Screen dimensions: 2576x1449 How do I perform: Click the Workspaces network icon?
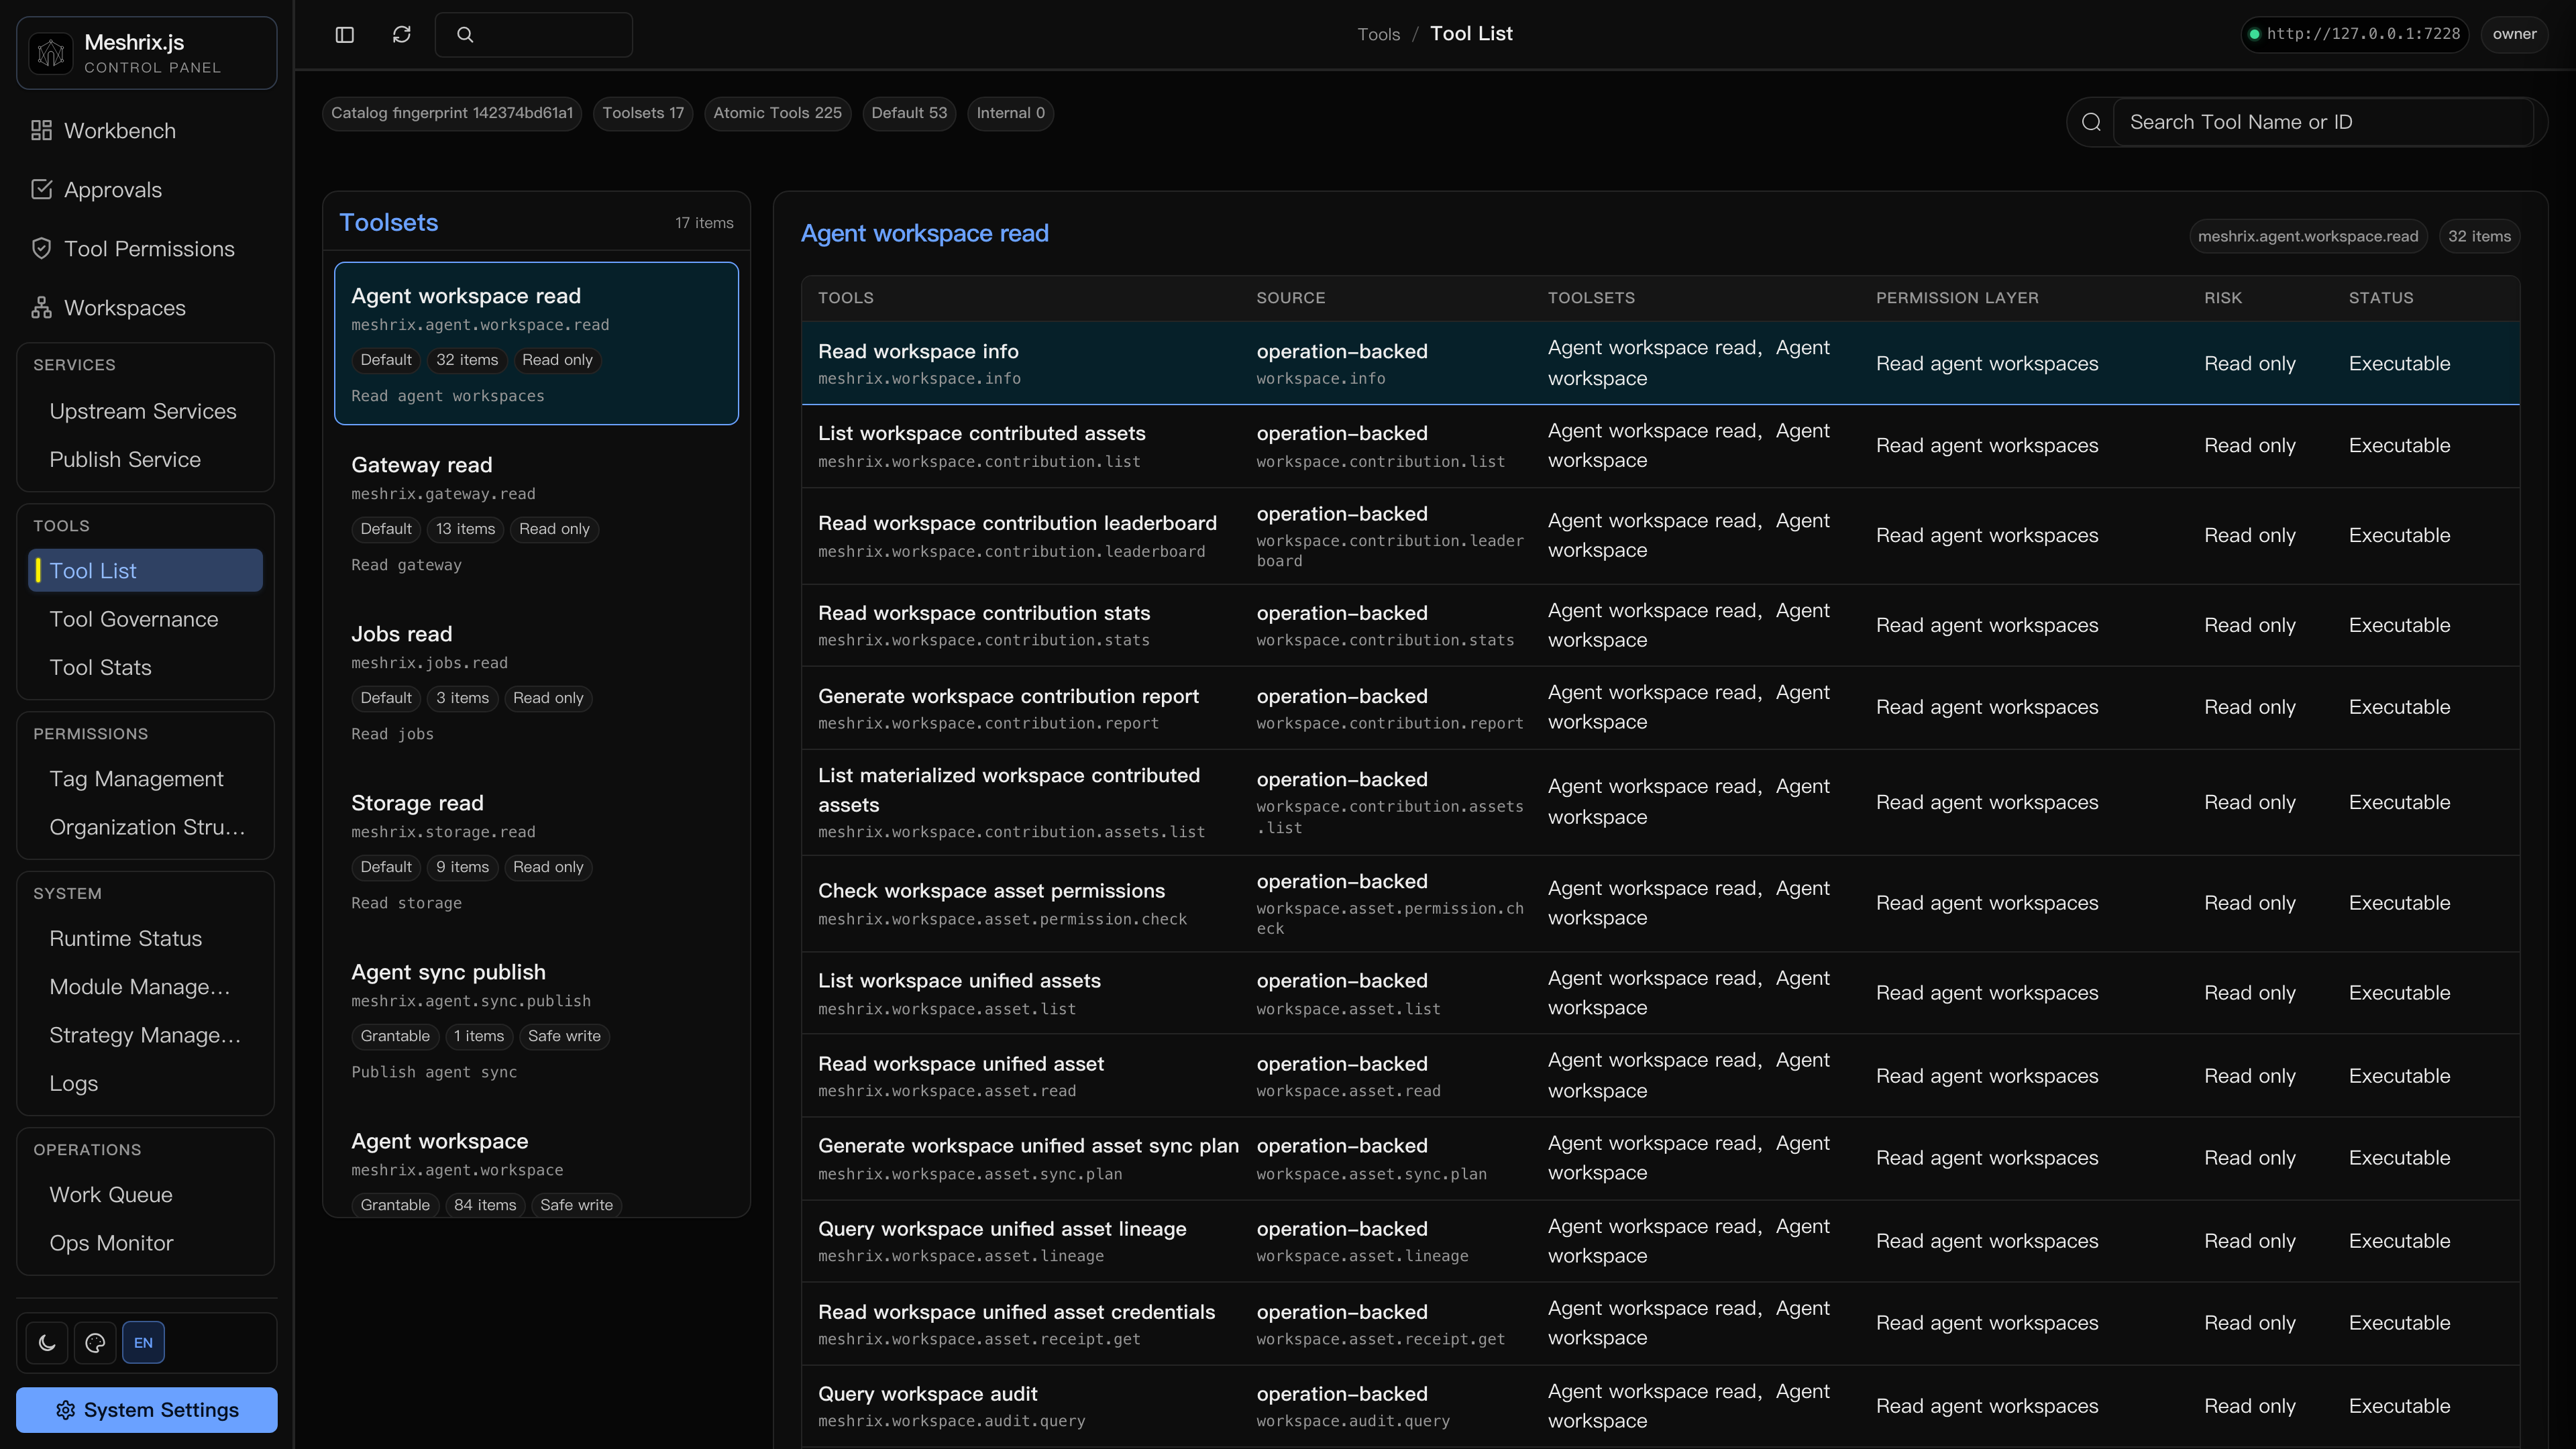[41, 308]
